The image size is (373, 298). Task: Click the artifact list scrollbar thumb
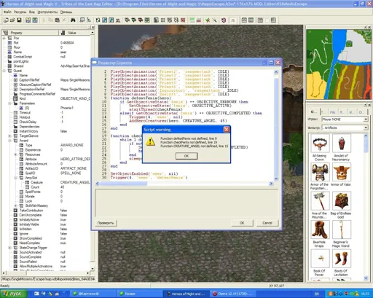366,146
